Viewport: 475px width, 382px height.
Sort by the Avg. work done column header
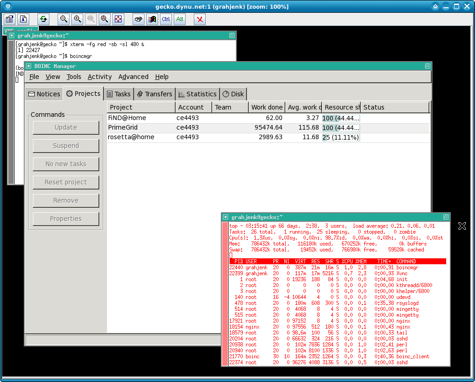304,107
